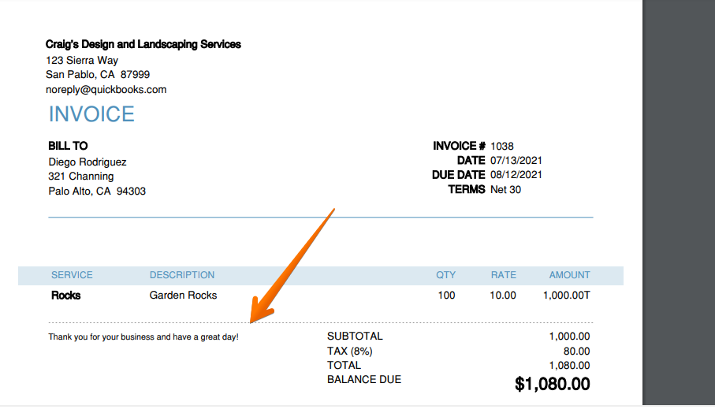Click the DESCRIPTION column header
Image resolution: width=715 pixels, height=413 pixels.
(x=182, y=275)
